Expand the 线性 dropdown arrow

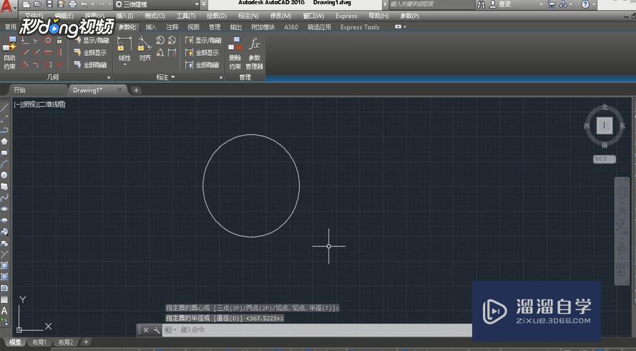coord(124,65)
